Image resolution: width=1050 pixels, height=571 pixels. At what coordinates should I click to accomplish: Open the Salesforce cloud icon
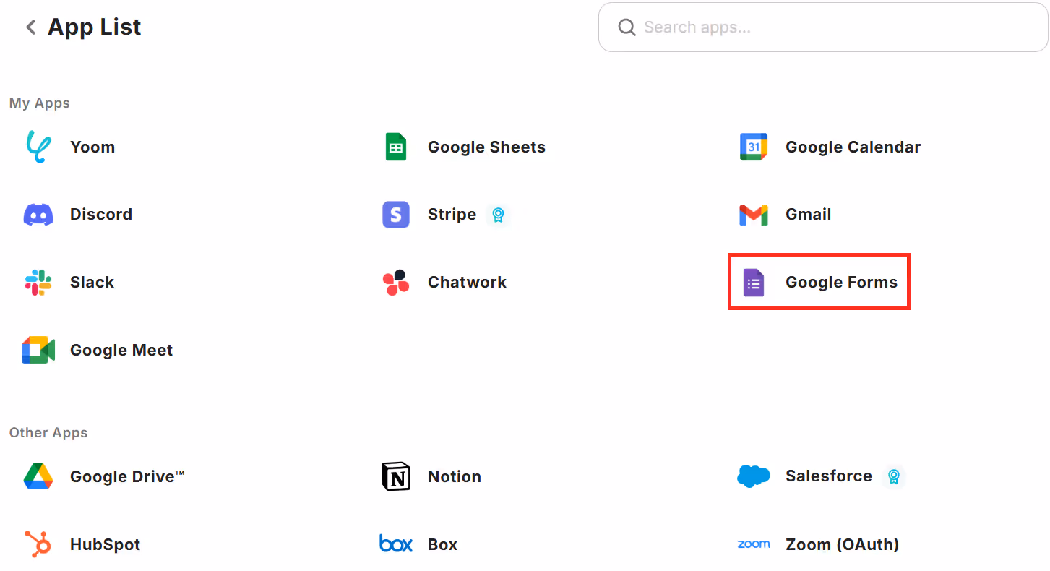pos(754,476)
